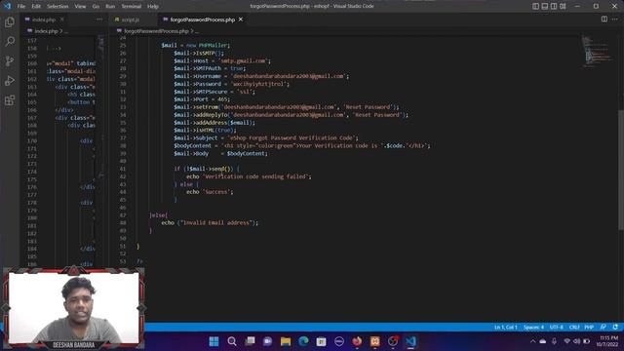Click line with $mail->Port = 465

coord(202,99)
